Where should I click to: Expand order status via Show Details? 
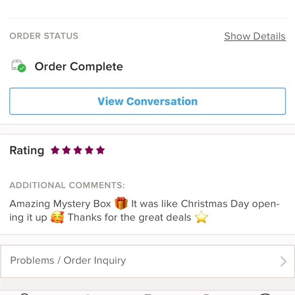[x=255, y=36]
